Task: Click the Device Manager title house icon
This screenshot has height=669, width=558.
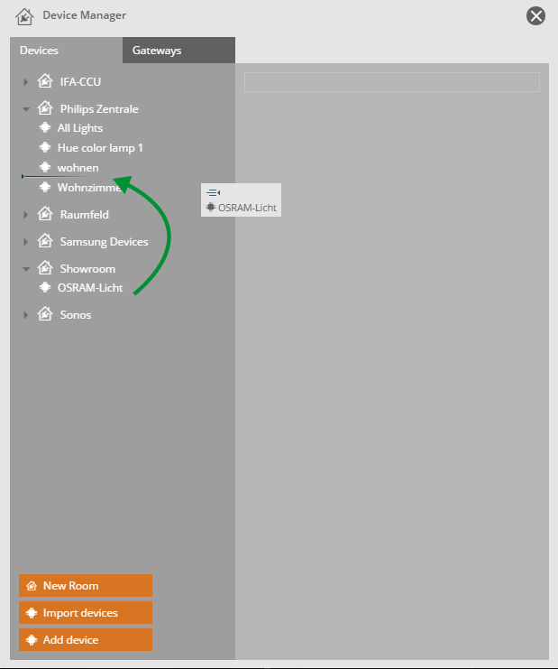Action: 24,16
